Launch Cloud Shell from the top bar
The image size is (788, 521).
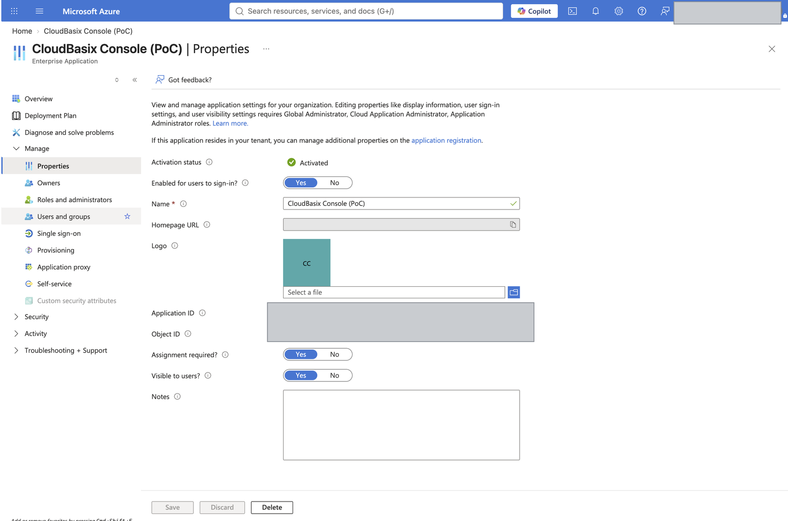(x=573, y=11)
